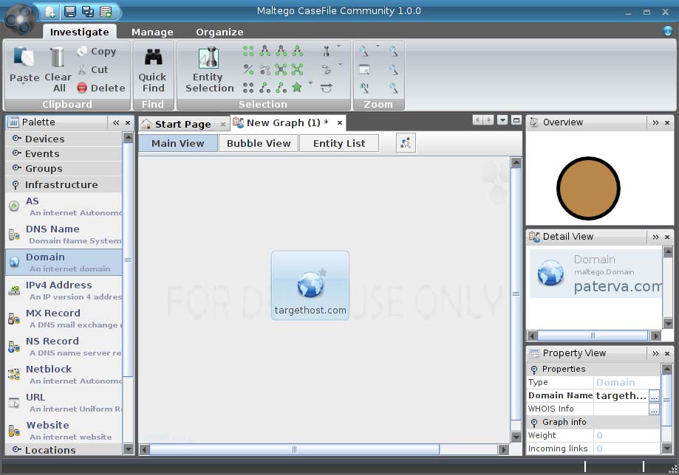Toggle Main View mode

177,143
